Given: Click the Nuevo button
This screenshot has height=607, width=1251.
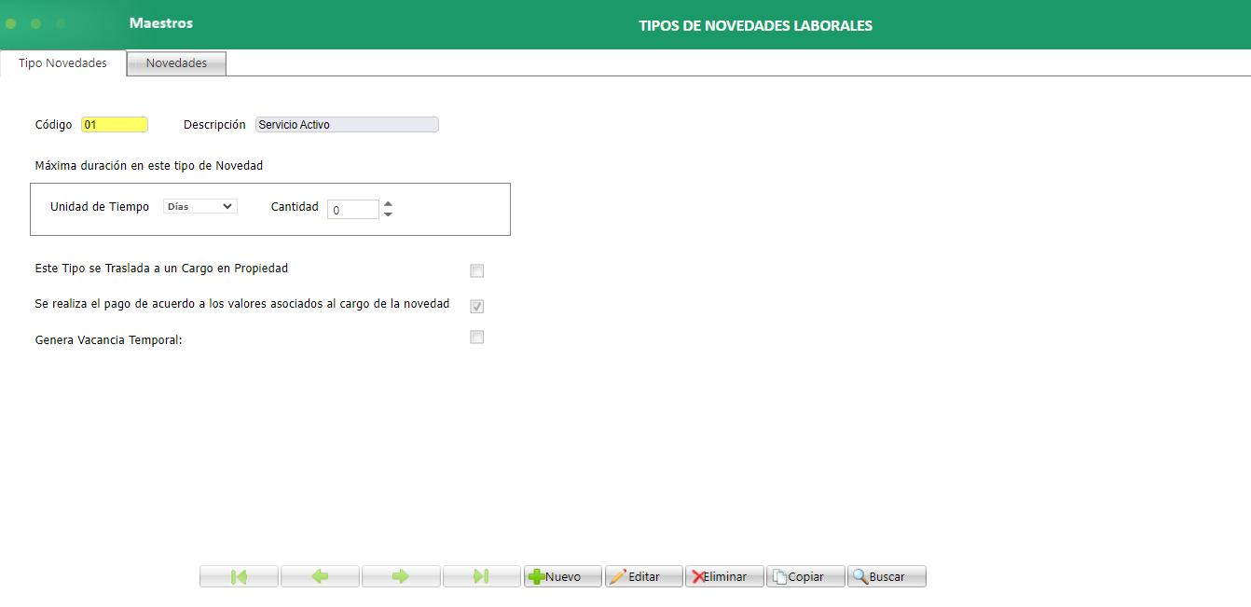Looking at the screenshot, I should [x=563, y=576].
